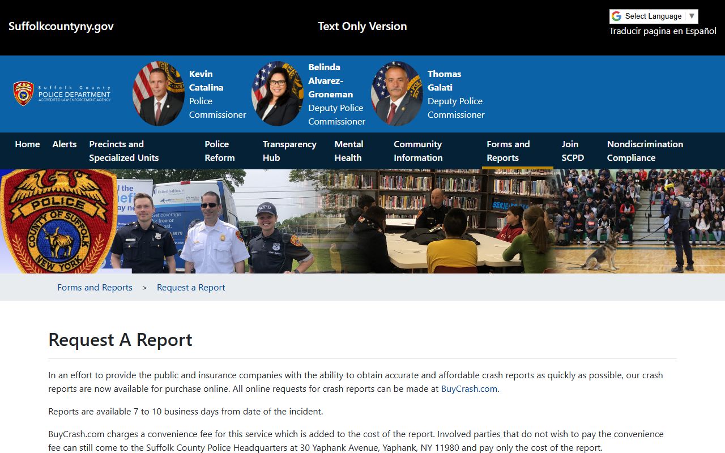Open the Nondiscrimination Compliance menu
The width and height of the screenshot is (725, 453).
pos(645,151)
